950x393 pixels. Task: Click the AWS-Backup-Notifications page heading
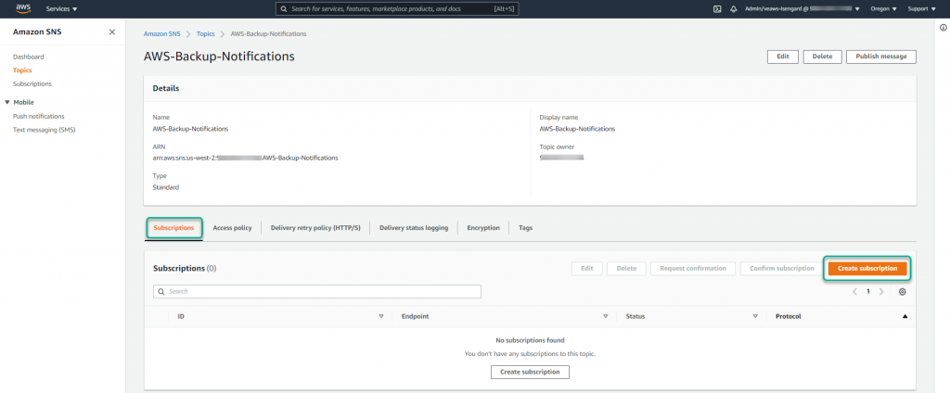click(x=219, y=57)
